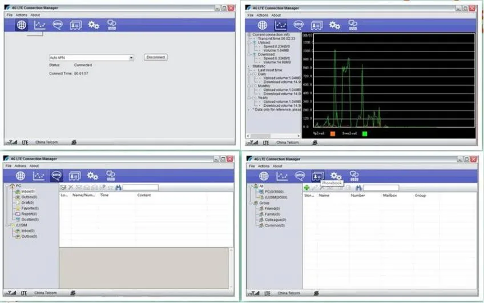Click binoculars search icon in Phonebook window
Image resolution: width=484 pixels, height=303 pixels.
(x=358, y=188)
